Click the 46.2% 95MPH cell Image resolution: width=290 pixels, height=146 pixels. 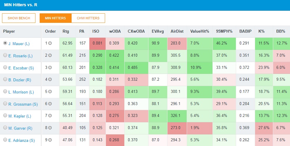click(224, 44)
